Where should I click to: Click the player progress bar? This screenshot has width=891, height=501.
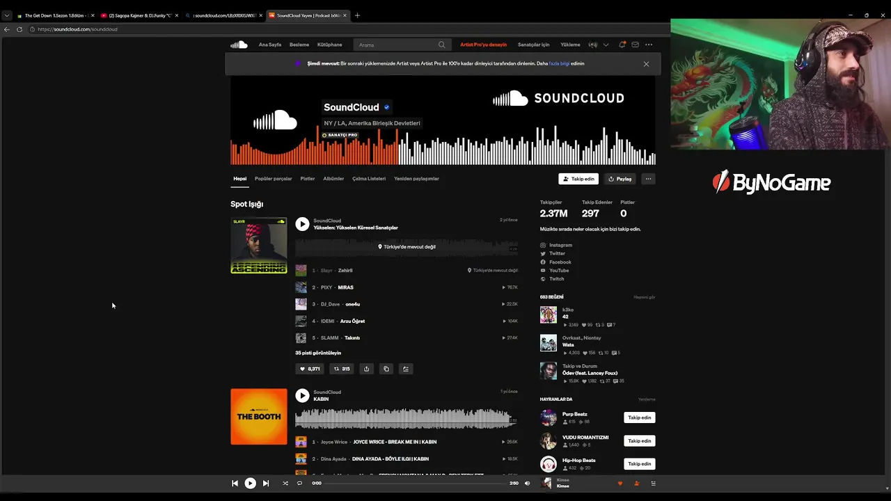(416, 484)
